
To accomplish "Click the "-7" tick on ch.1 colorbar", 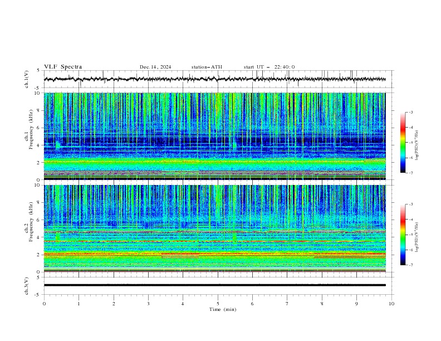I will pos(411,173).
